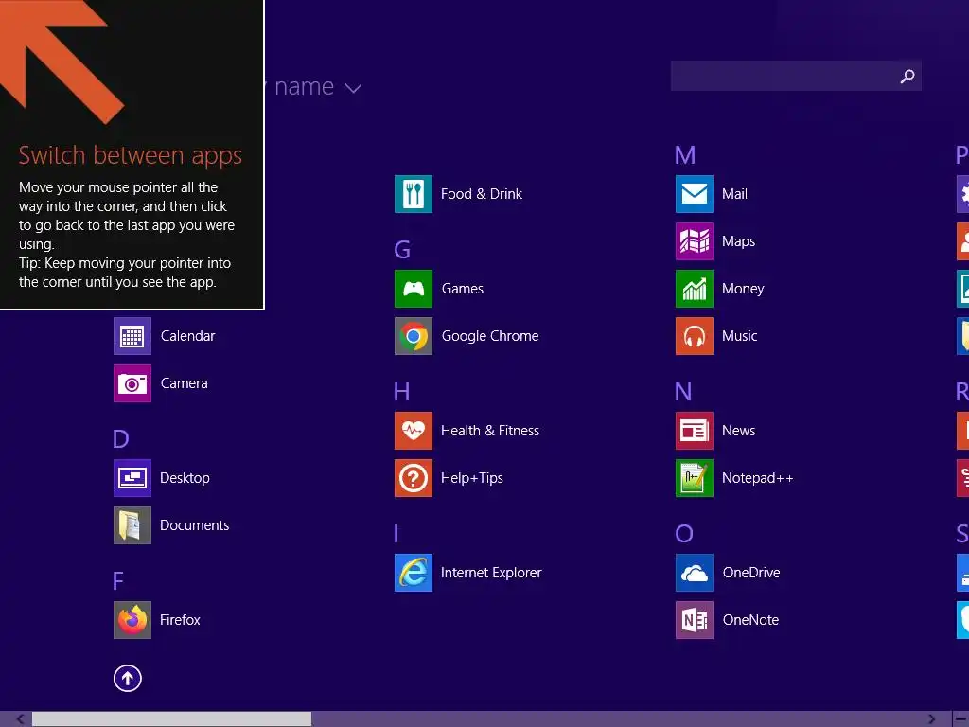Click the up arrow to return to Start
Viewport: 969px width, 727px height.
(128, 679)
